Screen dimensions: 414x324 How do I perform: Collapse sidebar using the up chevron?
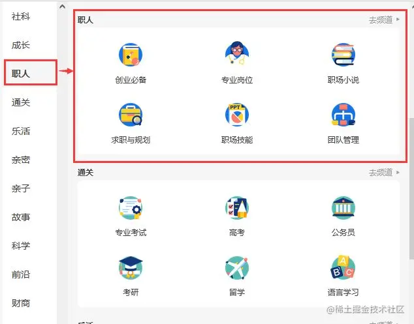click(62, 7)
